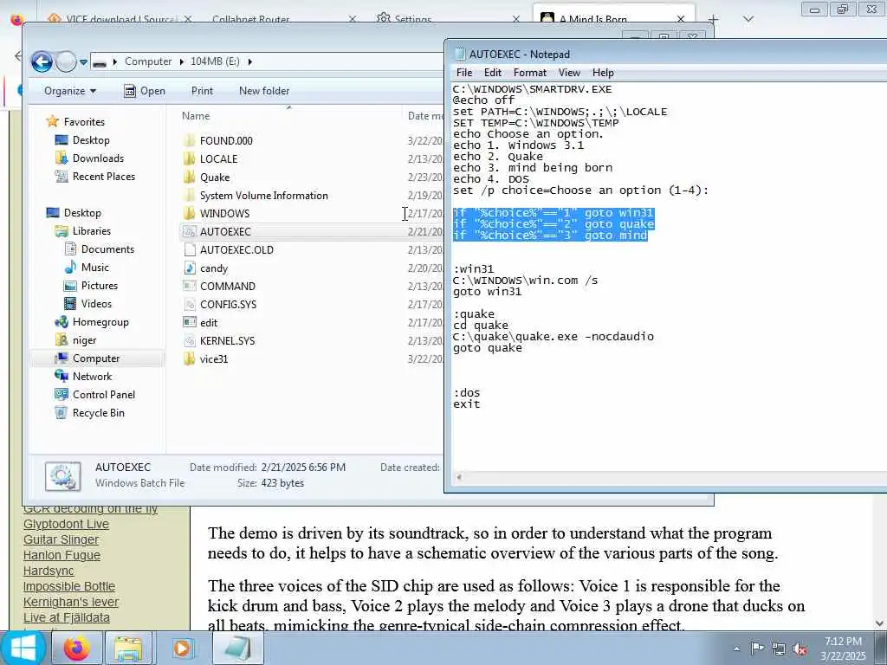Select Computer in navigation pane

95,358
